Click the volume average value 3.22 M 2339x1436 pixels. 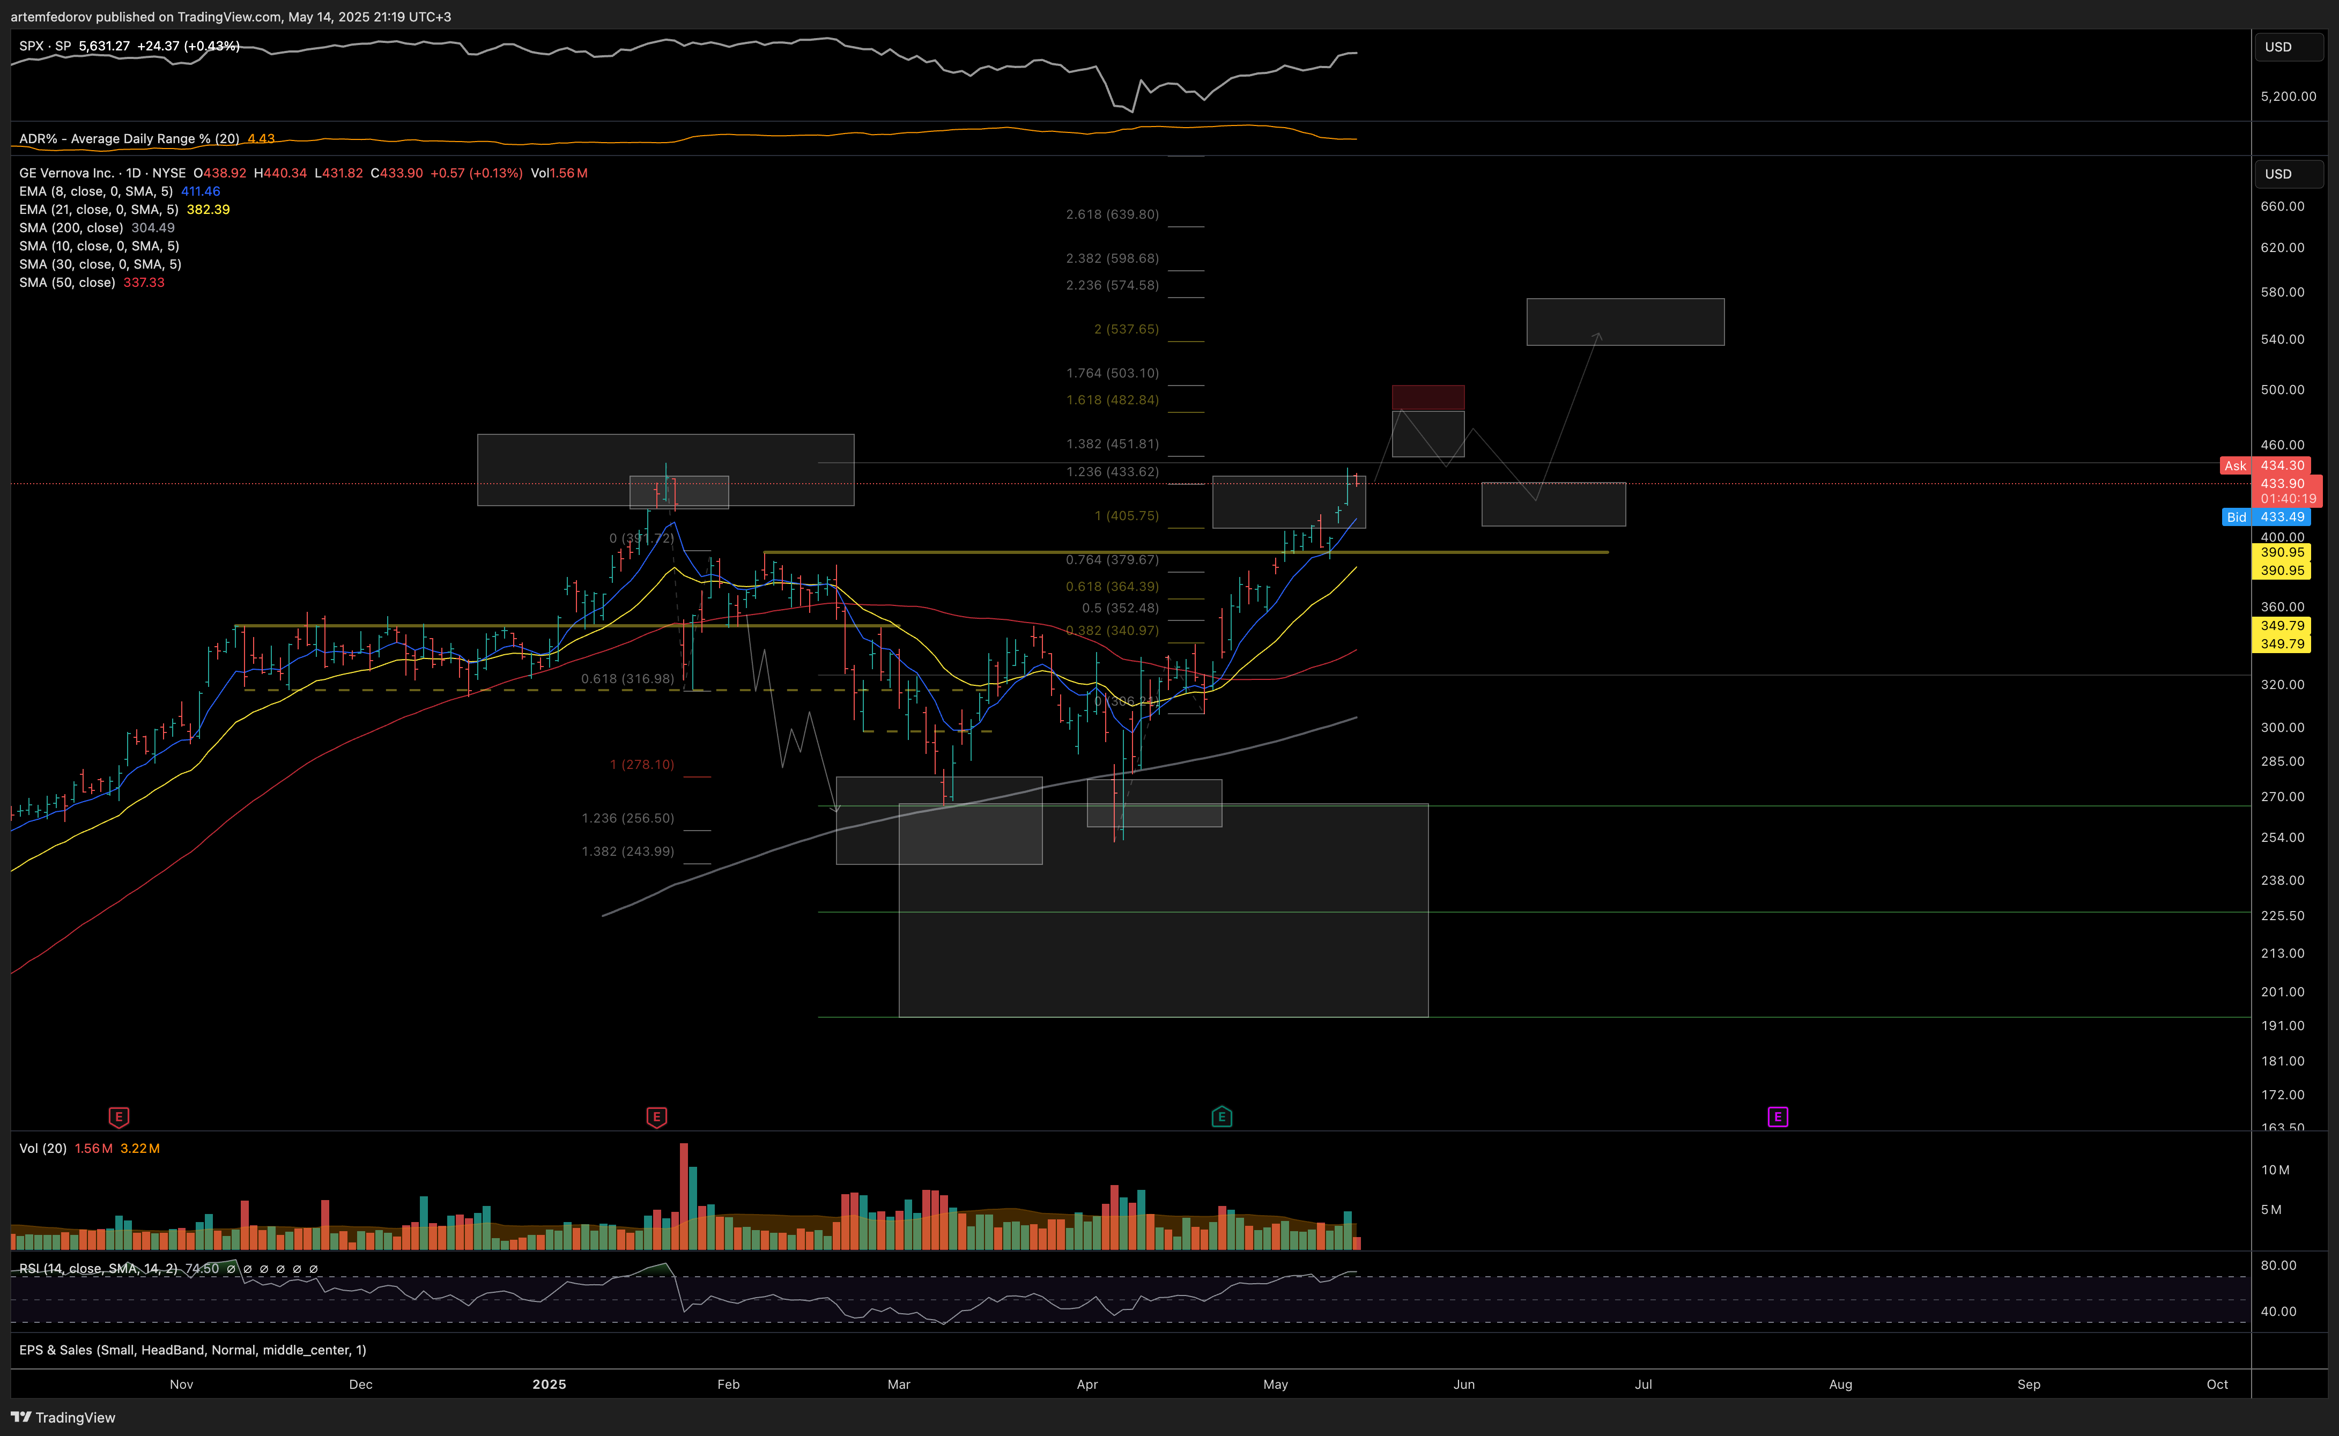pyautogui.click(x=140, y=1148)
